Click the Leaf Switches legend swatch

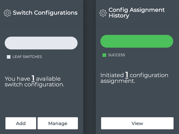point(9,57)
